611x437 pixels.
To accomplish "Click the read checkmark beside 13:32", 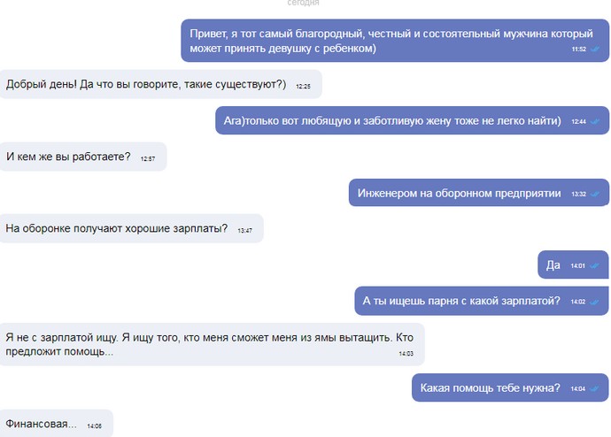I will coord(595,194).
